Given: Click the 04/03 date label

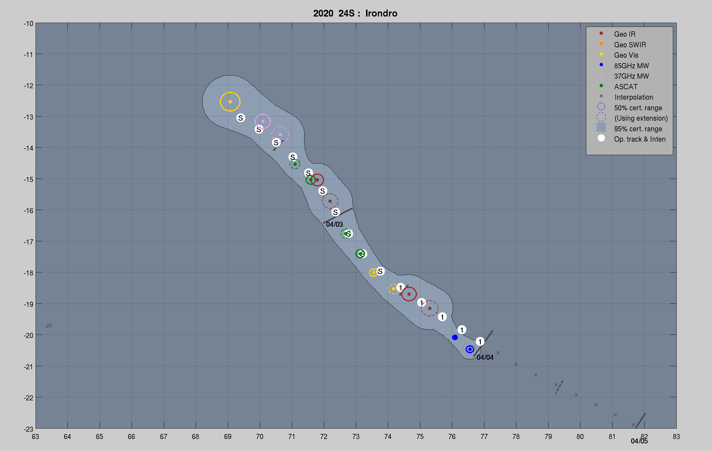Looking at the screenshot, I should [334, 225].
